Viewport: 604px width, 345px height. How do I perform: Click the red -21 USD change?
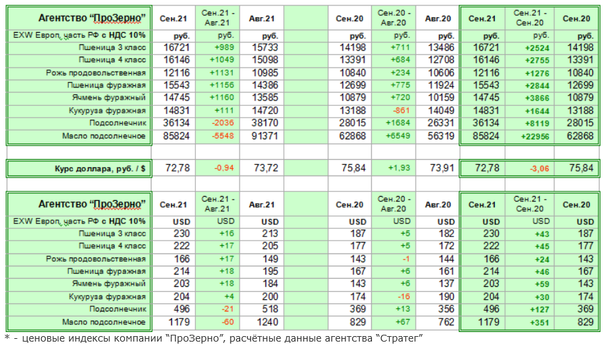(x=228, y=309)
